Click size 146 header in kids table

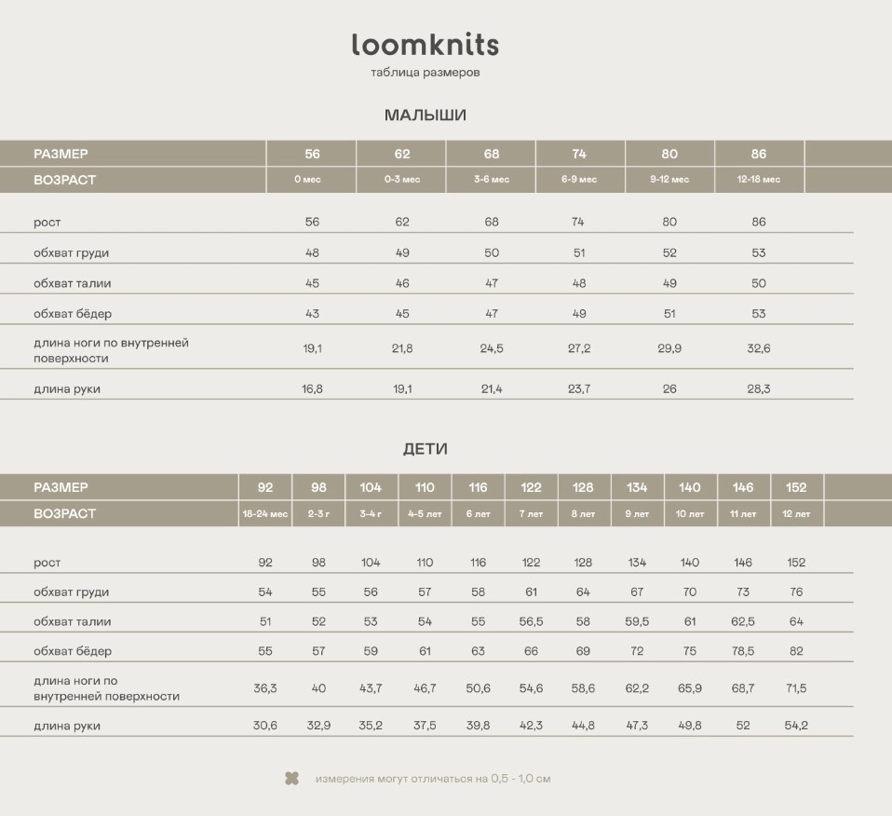point(743,488)
